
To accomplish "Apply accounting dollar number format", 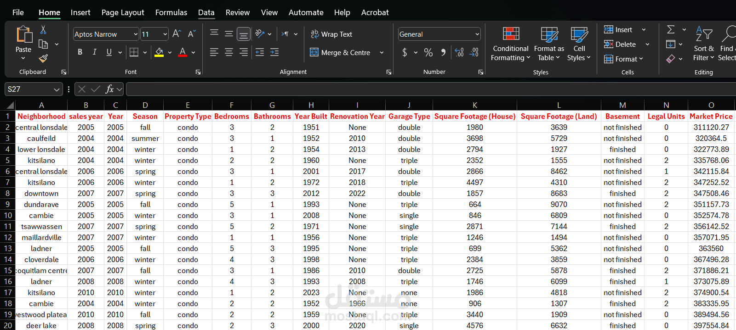I will click(x=405, y=52).
